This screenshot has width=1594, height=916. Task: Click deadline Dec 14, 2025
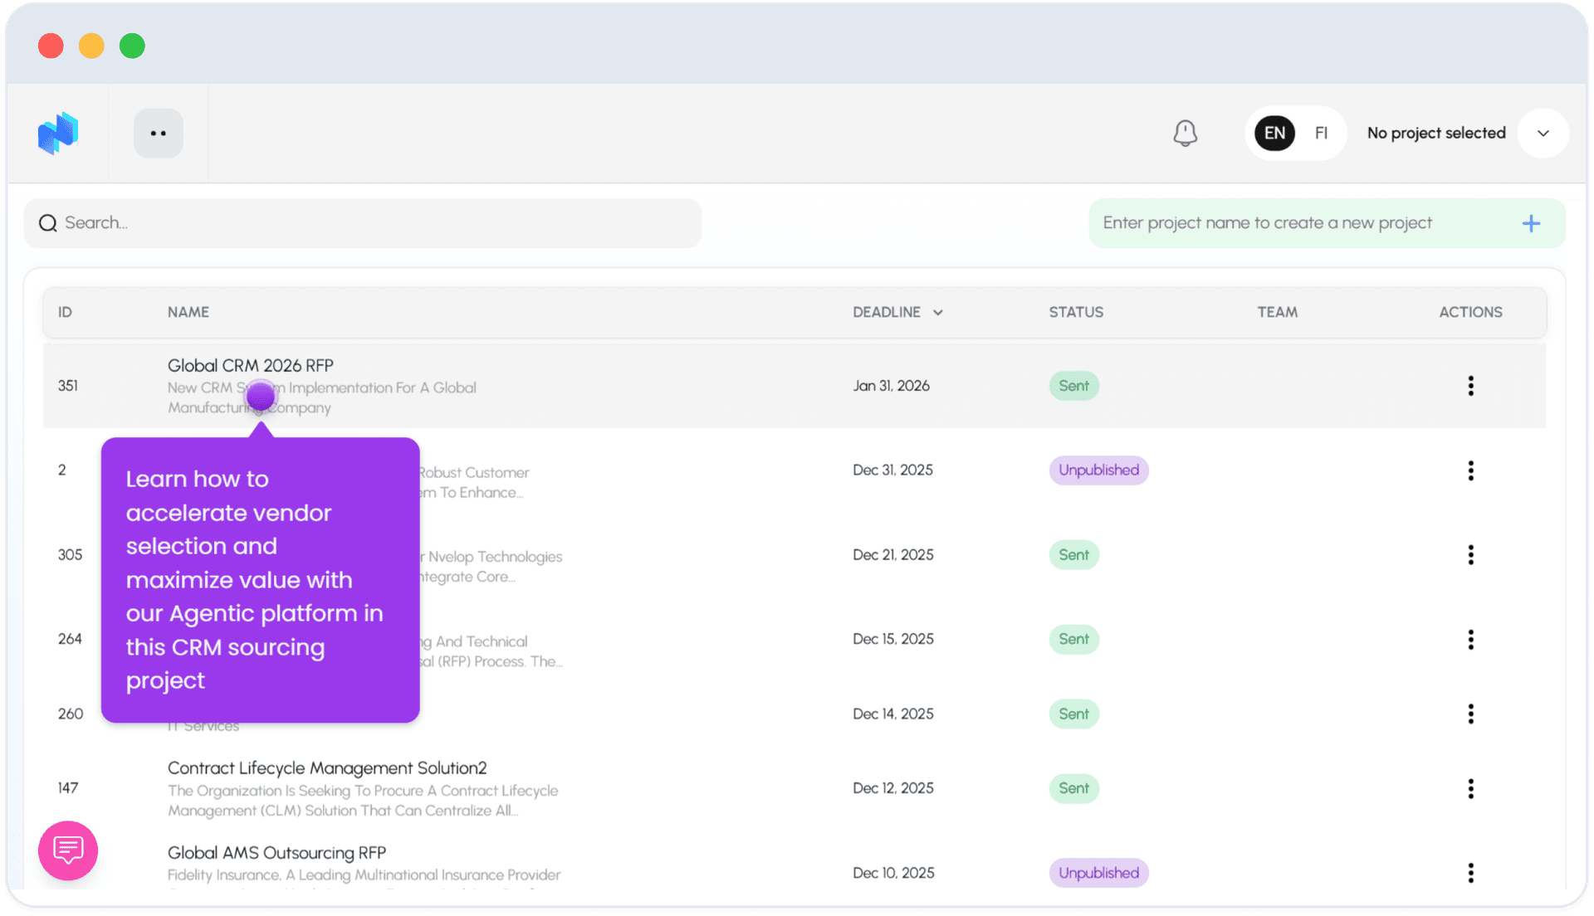tap(892, 714)
